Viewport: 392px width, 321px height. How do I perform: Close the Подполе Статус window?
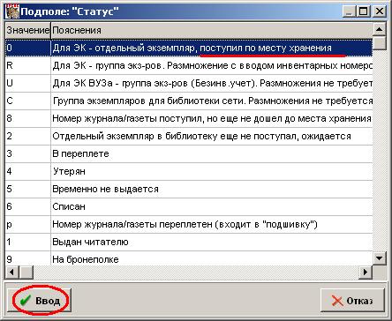click(x=380, y=11)
